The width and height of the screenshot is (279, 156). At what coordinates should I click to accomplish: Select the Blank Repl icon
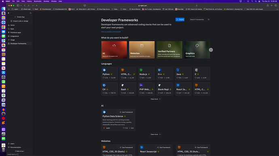click(160, 85)
